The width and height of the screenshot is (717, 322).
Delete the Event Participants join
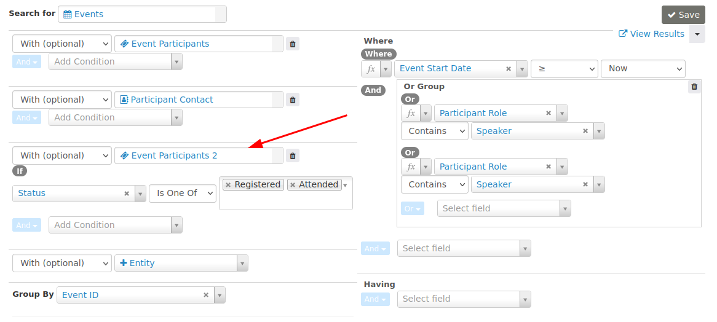coord(293,44)
